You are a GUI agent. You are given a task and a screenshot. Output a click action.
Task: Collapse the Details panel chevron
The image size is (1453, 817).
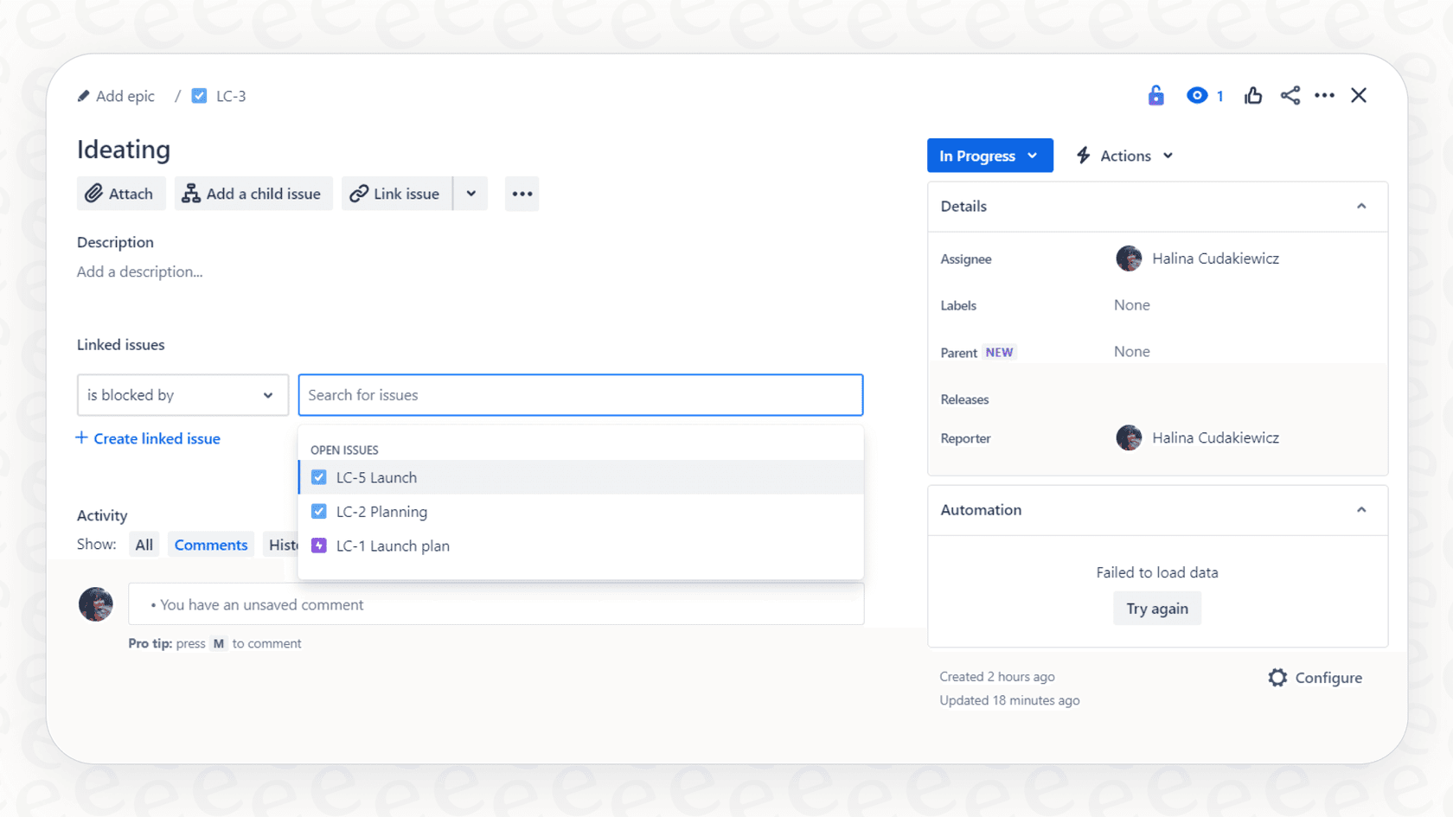pyautogui.click(x=1361, y=206)
